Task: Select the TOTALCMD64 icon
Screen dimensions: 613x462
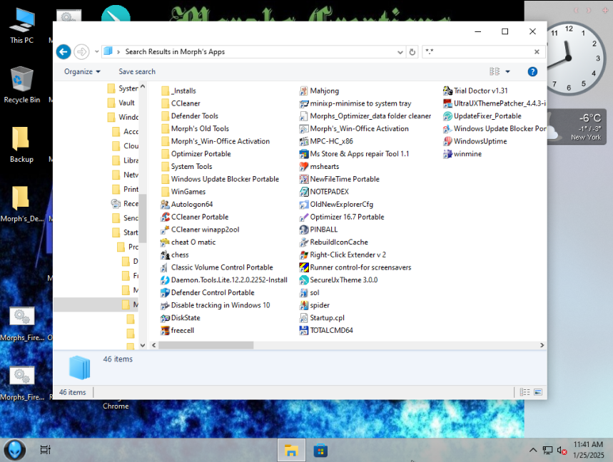Action: (x=304, y=331)
